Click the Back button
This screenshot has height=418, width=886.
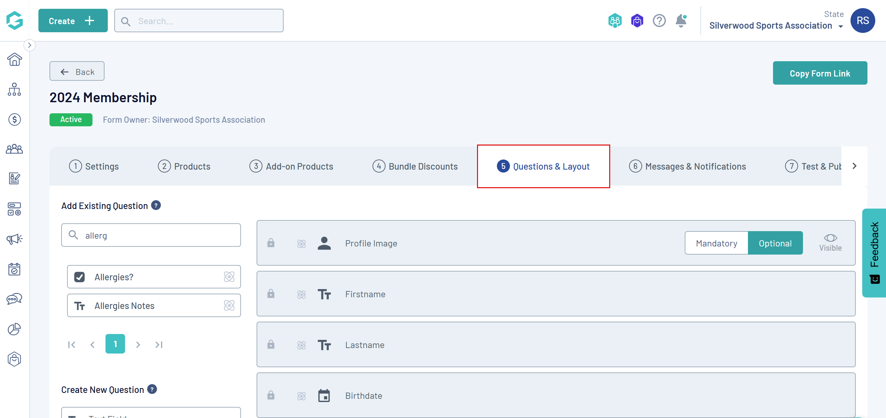tap(77, 72)
